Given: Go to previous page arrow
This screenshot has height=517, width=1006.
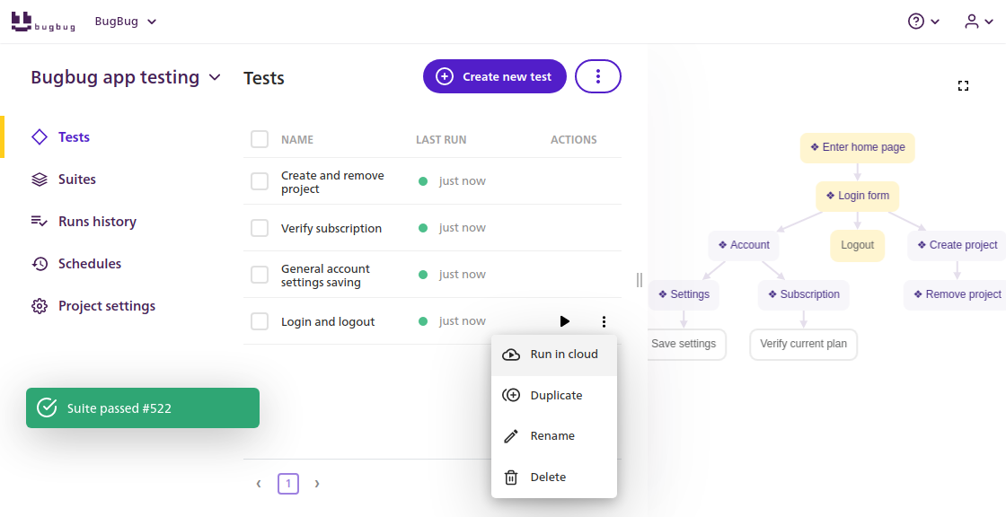Looking at the screenshot, I should [x=259, y=484].
